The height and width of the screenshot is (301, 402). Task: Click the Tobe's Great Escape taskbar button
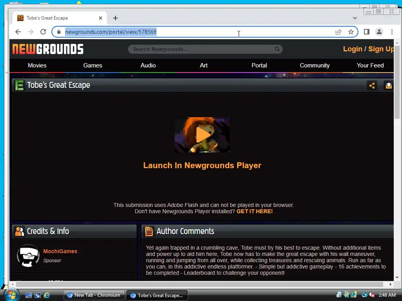point(157,295)
